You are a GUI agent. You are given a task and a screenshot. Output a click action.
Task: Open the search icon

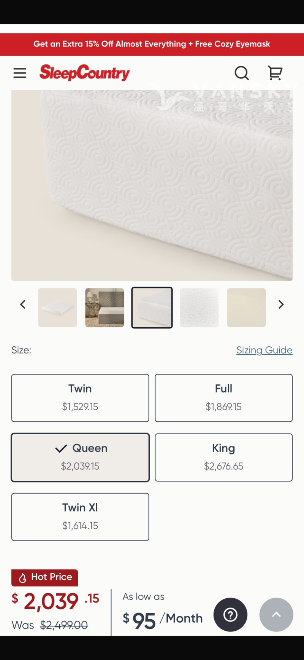point(241,73)
